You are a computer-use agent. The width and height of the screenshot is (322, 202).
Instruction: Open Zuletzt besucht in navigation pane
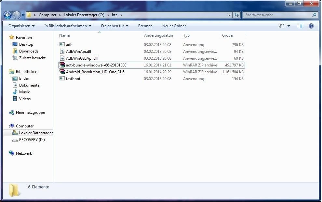pyautogui.click(x=32, y=58)
